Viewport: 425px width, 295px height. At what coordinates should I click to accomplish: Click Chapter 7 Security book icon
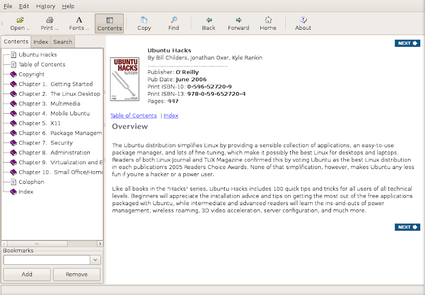(13, 142)
